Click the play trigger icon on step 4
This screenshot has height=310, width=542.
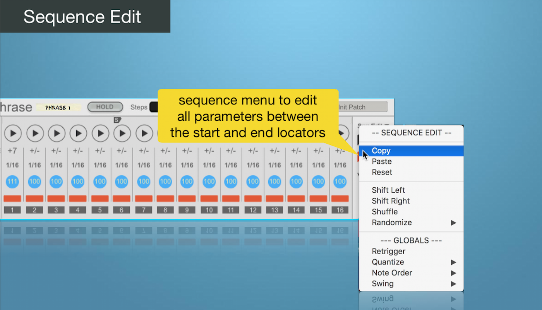tap(78, 133)
